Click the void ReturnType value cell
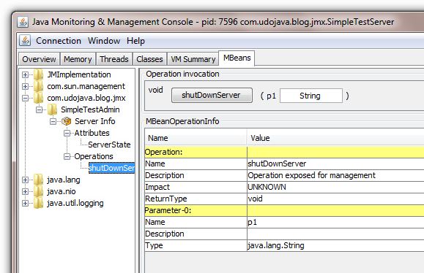The height and width of the screenshot is (273, 424). [335, 199]
